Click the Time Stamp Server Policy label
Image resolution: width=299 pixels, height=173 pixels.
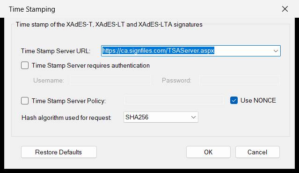click(69, 101)
